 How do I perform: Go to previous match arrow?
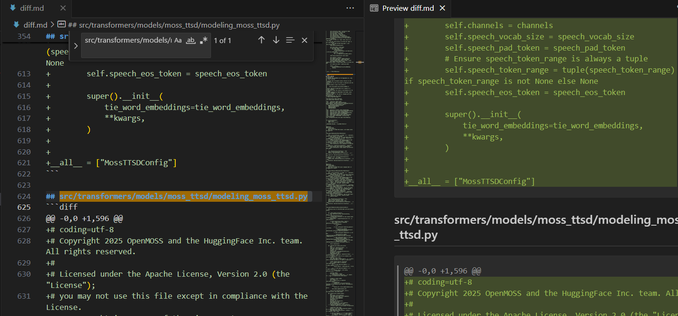point(262,40)
